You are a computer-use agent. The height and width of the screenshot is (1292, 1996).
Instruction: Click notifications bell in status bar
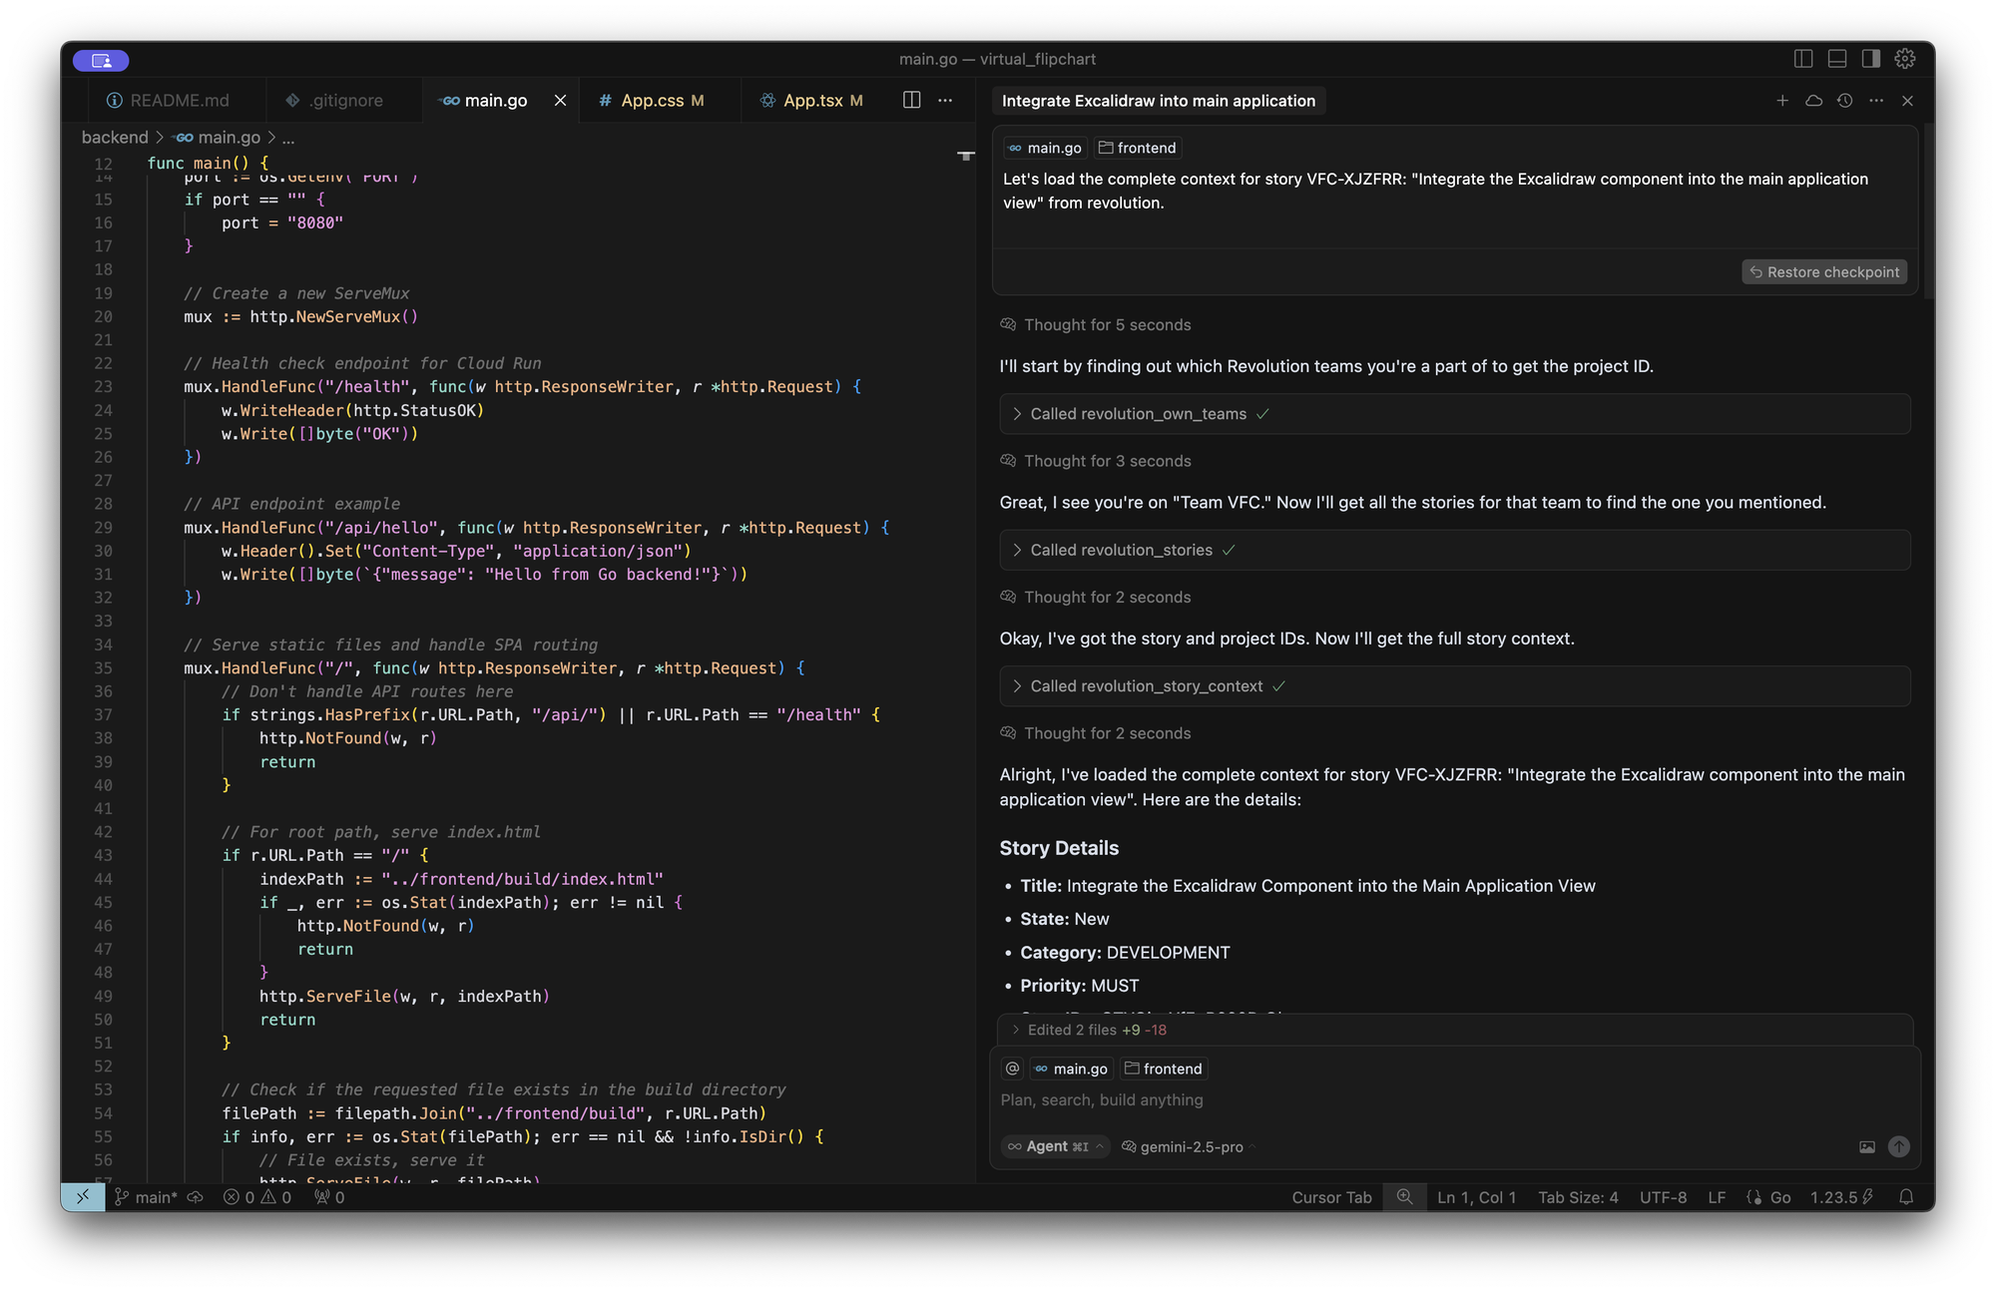[x=1905, y=1197]
